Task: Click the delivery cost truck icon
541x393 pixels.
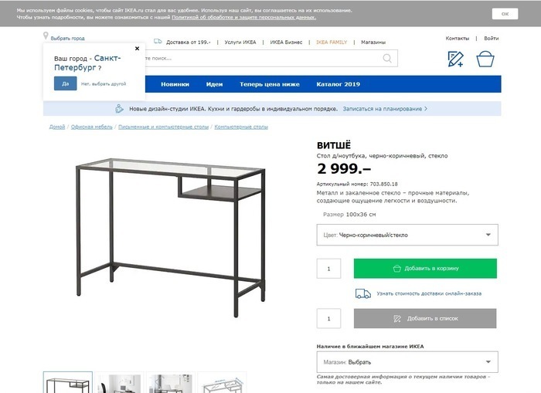Action: [363, 293]
